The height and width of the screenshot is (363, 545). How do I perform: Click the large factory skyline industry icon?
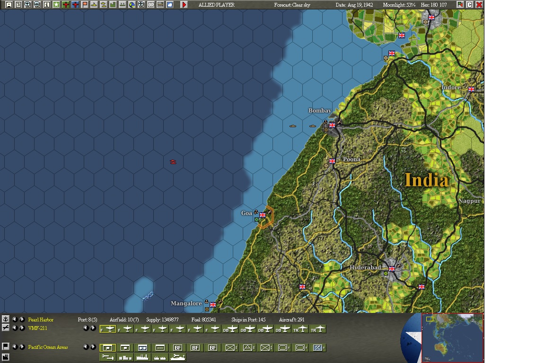[x=142, y=357]
